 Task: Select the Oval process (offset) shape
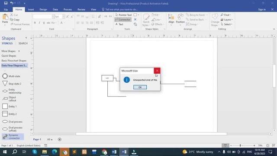pos(13,129)
